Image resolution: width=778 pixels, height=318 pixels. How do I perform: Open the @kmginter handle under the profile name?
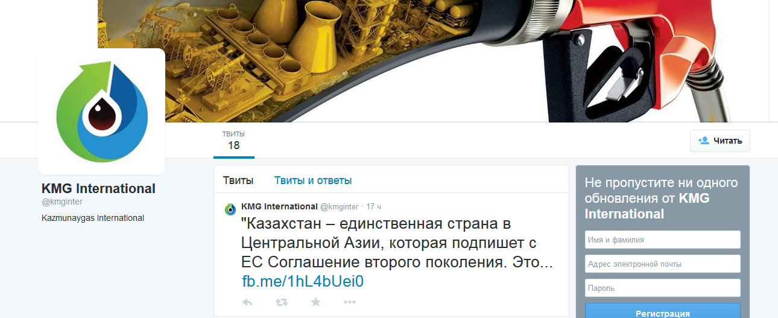point(62,202)
